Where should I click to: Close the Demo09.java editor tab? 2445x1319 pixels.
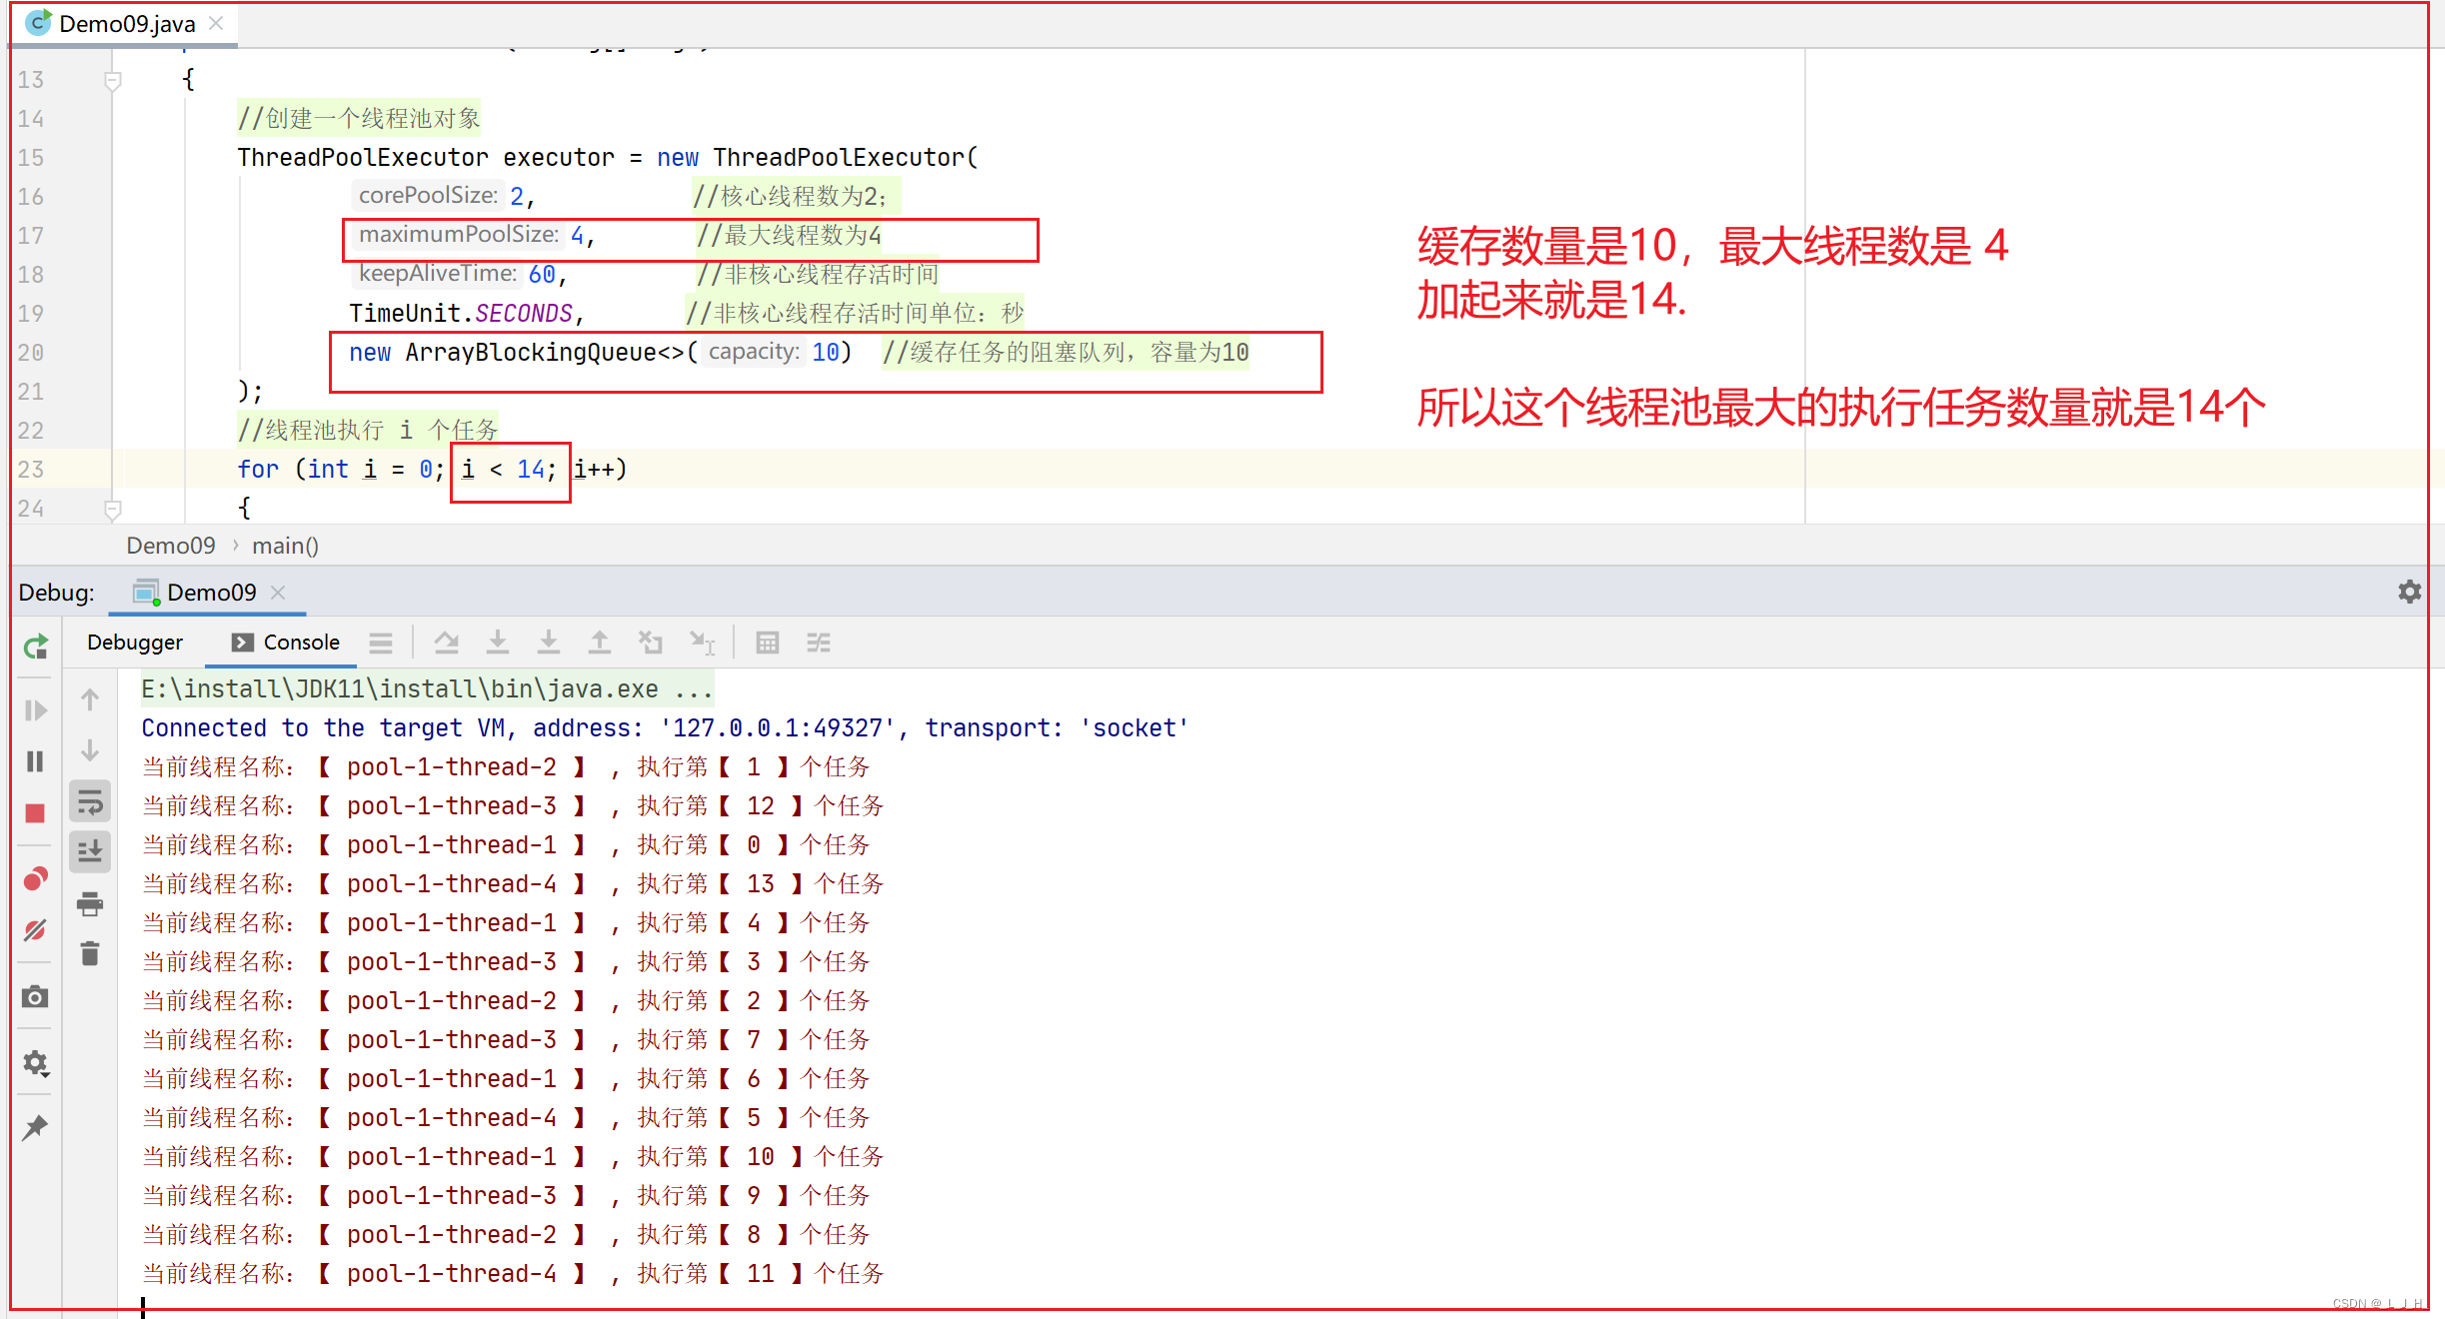(216, 23)
